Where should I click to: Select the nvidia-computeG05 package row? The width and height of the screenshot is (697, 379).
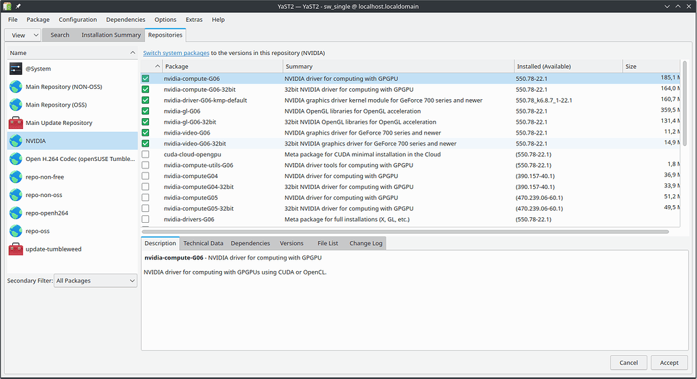click(x=410, y=198)
